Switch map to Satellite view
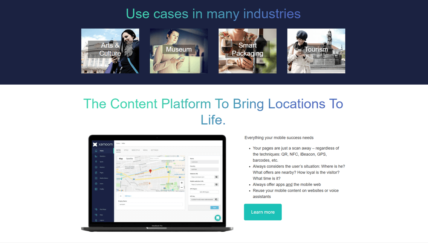The image size is (428, 243). click(130, 159)
